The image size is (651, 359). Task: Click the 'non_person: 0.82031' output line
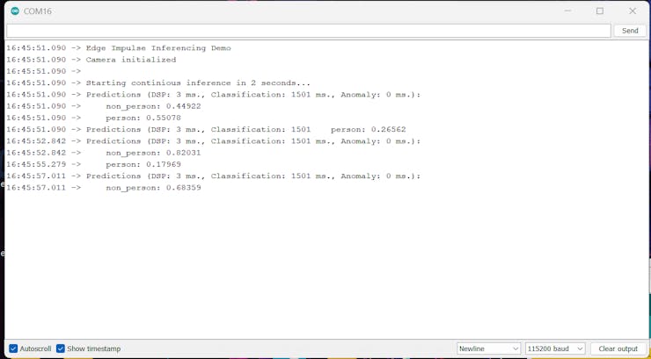pyautogui.click(x=153, y=153)
